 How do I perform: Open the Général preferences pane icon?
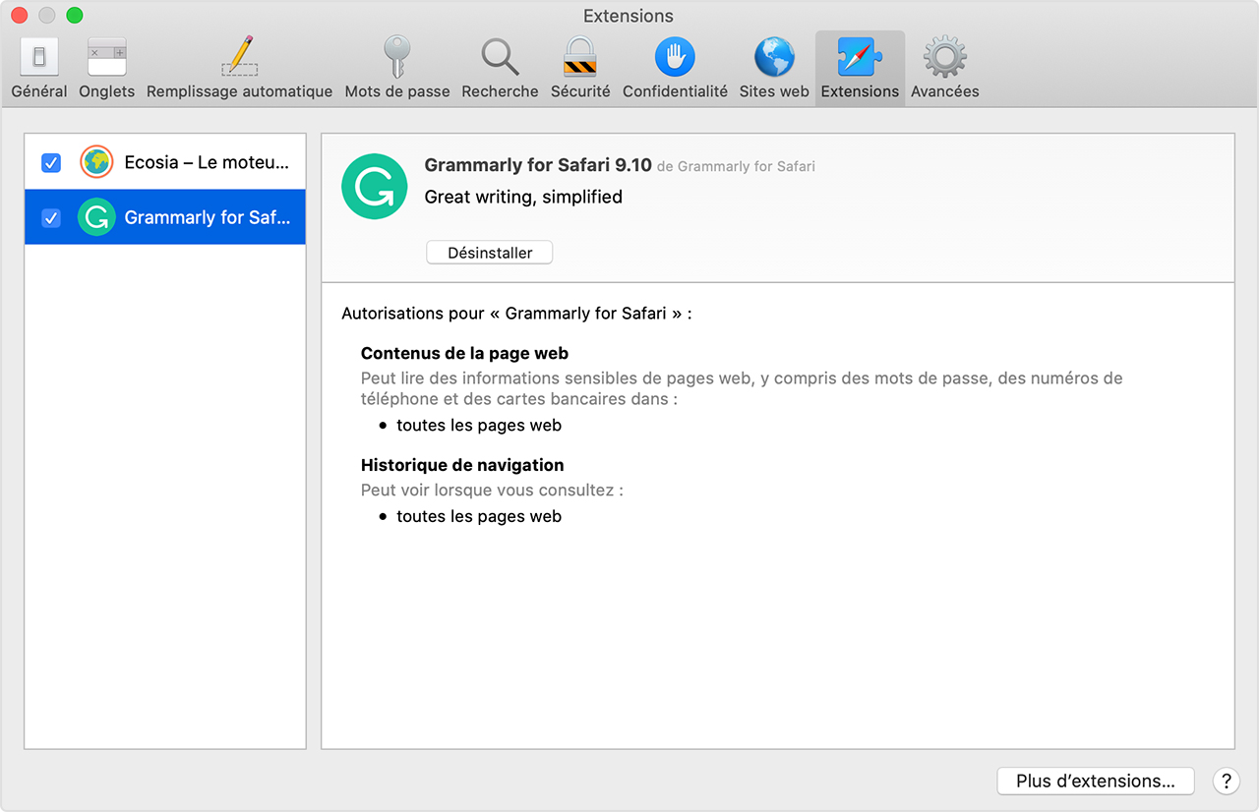click(x=39, y=58)
